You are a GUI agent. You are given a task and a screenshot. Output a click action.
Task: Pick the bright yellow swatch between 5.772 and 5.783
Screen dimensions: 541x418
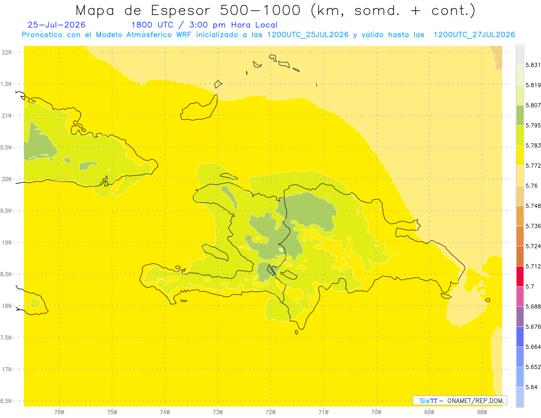click(520, 156)
